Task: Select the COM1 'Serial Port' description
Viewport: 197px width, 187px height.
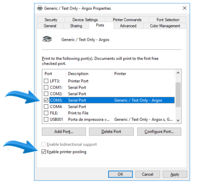Action: [x=77, y=88]
